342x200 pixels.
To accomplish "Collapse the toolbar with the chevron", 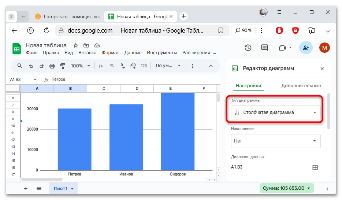I will [211, 66].
